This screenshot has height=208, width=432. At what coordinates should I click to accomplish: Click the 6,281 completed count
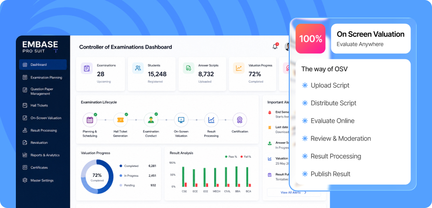(152, 166)
